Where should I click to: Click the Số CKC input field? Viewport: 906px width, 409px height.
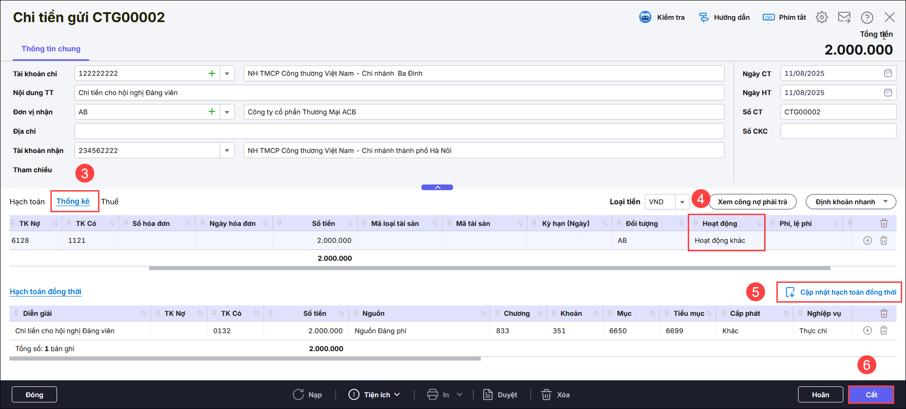[838, 131]
